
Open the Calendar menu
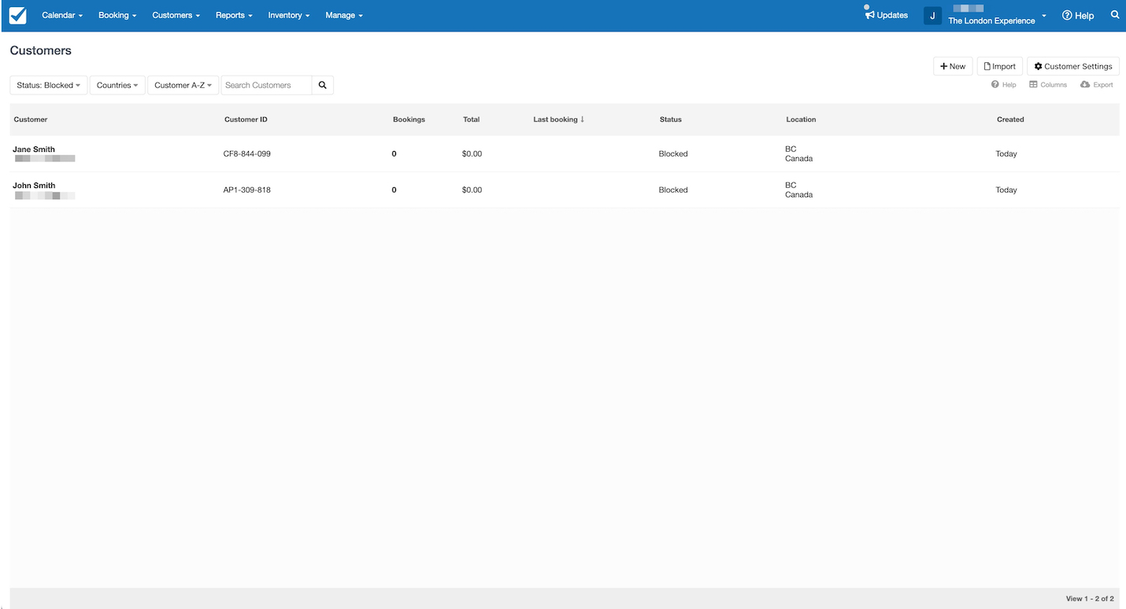(x=62, y=15)
